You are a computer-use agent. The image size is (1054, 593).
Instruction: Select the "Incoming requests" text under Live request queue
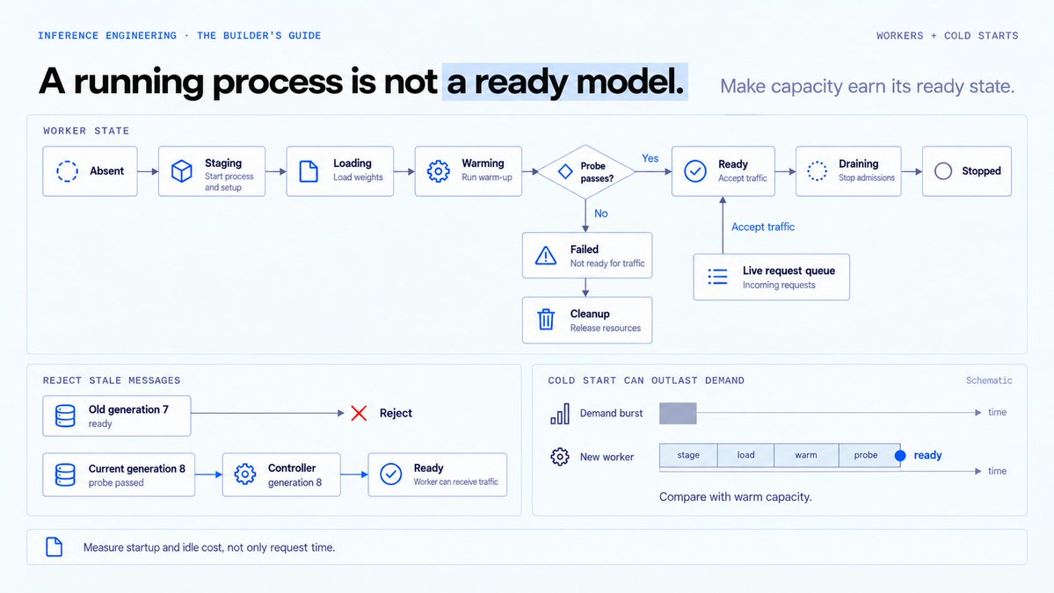pos(779,285)
